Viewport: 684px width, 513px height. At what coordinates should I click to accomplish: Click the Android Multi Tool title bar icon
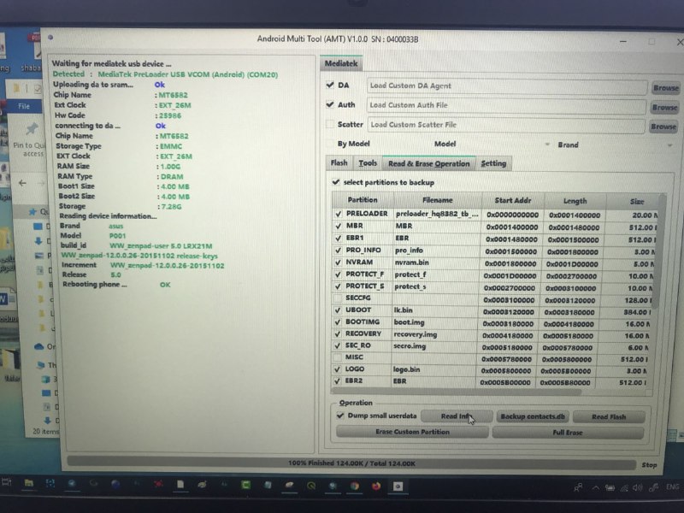point(50,38)
